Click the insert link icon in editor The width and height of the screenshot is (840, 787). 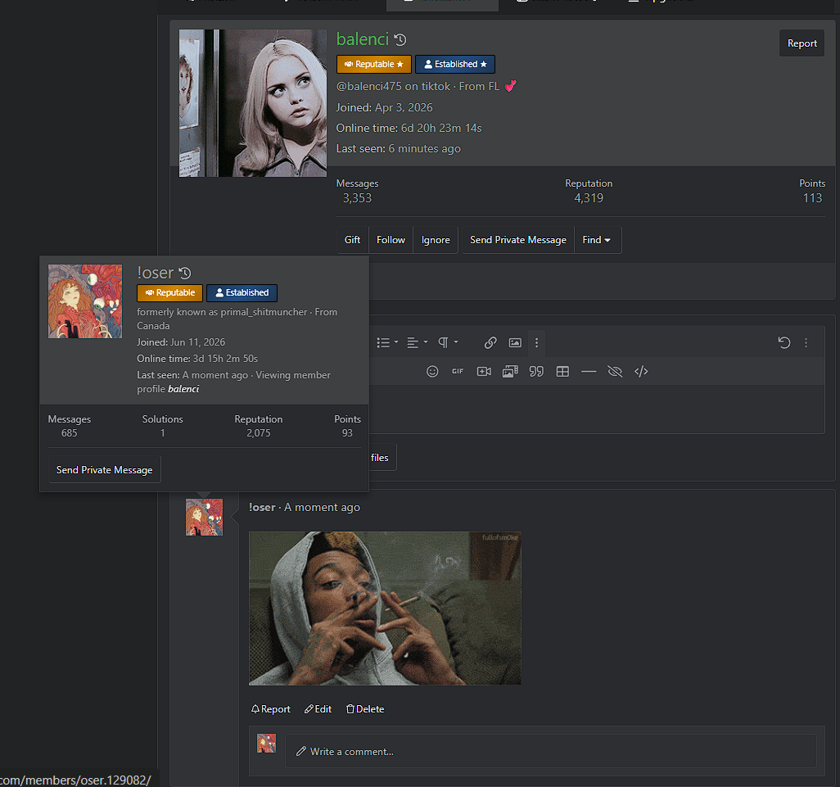(490, 343)
